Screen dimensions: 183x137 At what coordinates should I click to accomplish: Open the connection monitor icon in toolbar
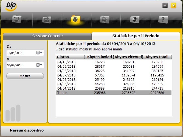click(17, 19)
